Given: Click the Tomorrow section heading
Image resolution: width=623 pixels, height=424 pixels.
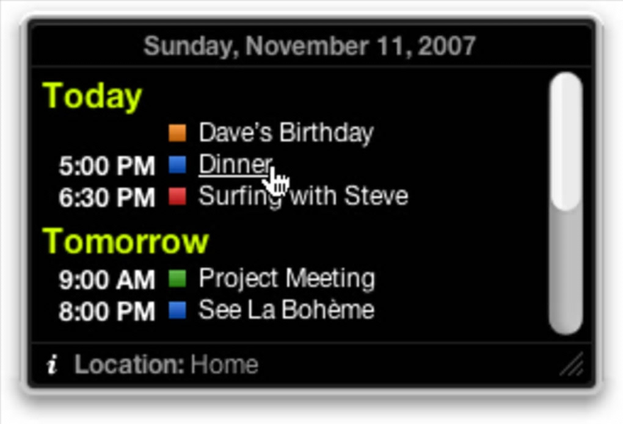Looking at the screenshot, I should click(126, 241).
